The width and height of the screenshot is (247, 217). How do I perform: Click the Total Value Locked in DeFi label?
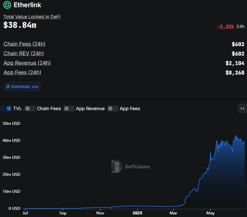(32, 17)
